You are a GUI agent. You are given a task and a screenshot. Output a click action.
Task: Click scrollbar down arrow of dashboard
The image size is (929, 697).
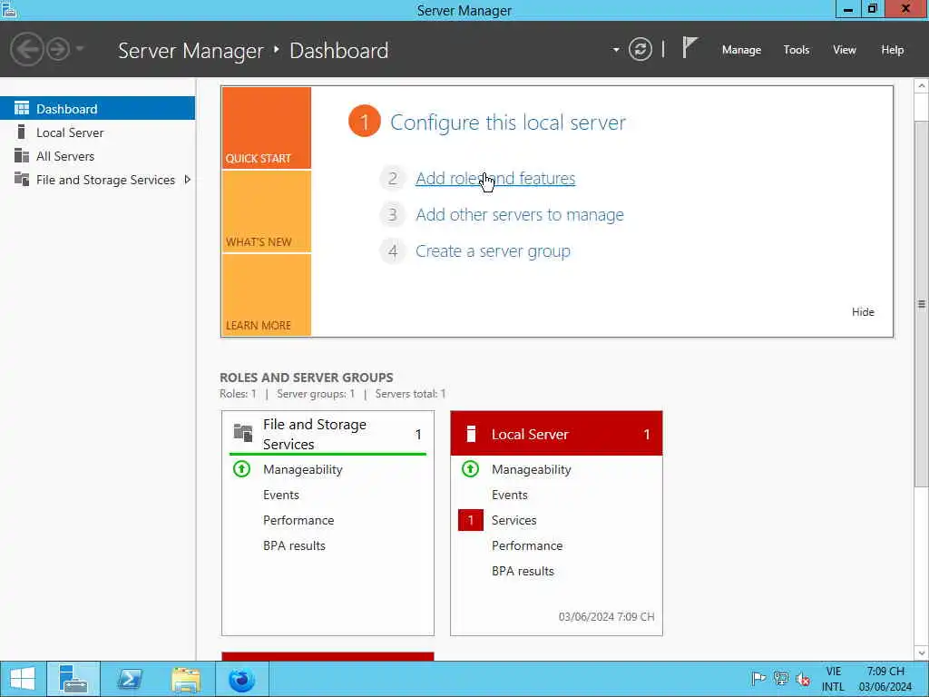pos(922,653)
